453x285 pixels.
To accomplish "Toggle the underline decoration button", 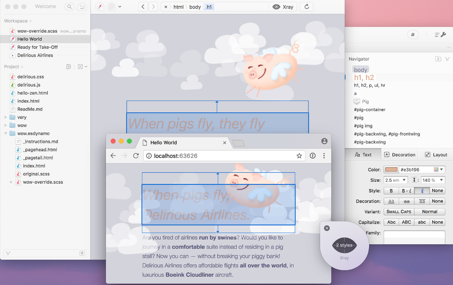I will point(391,201).
